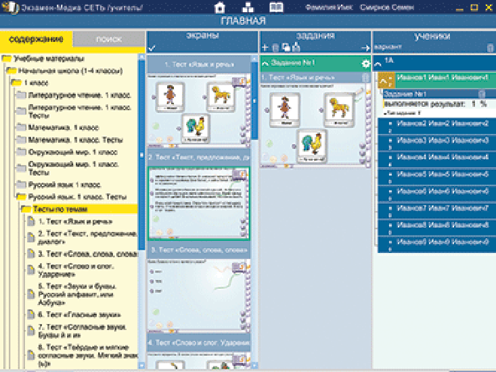496x372 pixels.
Task: Open the green-outlined «Текст, предложение» screen thumbnail
Action: tap(199, 203)
